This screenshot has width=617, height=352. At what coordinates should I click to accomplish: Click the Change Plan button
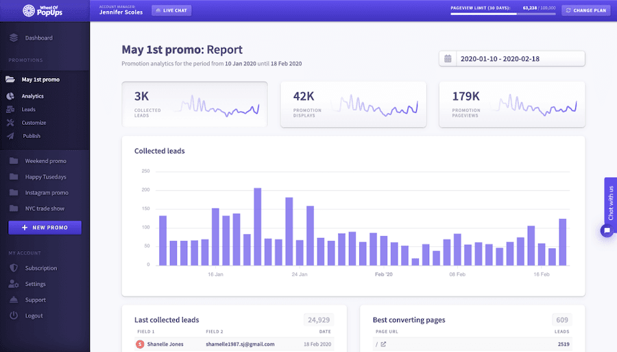(x=585, y=10)
